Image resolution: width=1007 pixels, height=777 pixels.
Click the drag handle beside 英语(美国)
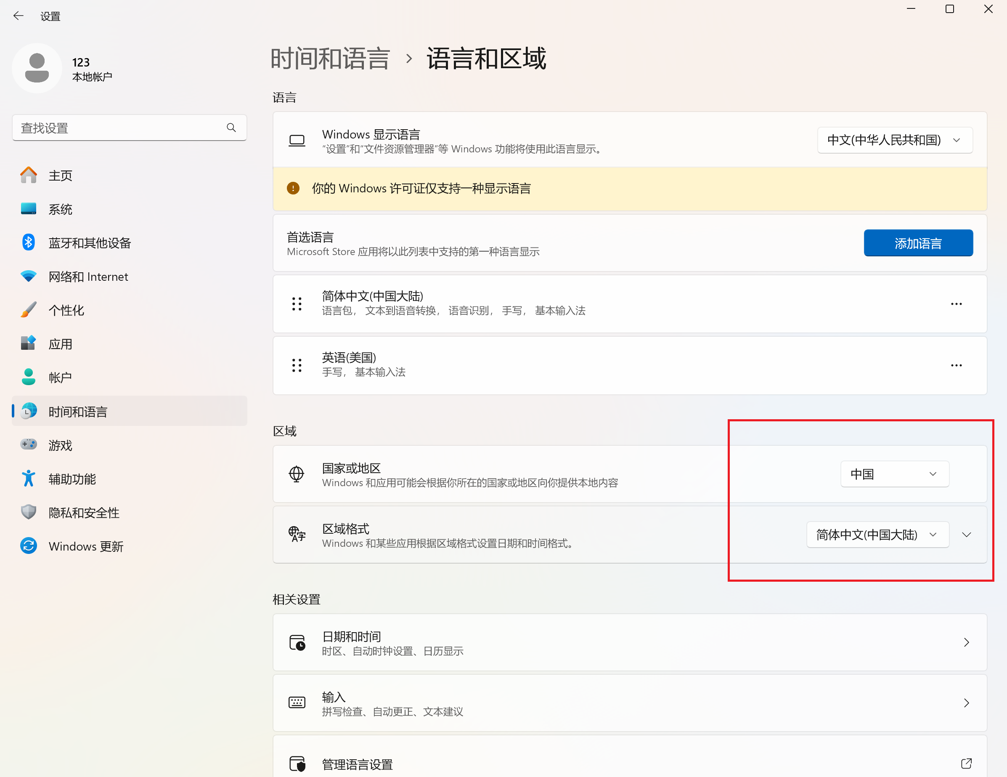pyautogui.click(x=297, y=365)
